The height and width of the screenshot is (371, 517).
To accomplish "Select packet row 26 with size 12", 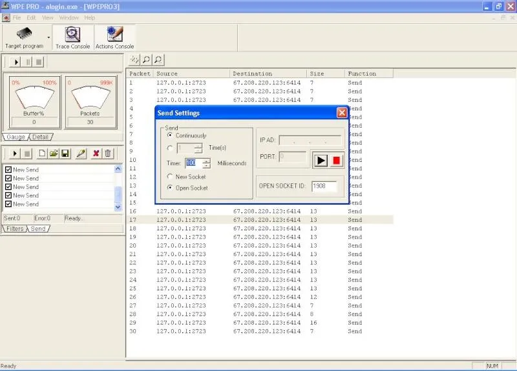I will (x=260, y=297).
